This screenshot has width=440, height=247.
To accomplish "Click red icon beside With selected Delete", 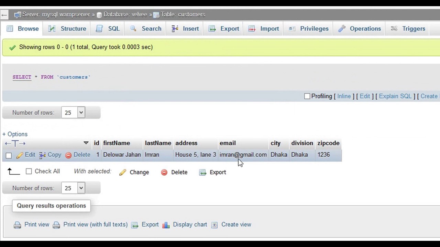I will (x=164, y=172).
